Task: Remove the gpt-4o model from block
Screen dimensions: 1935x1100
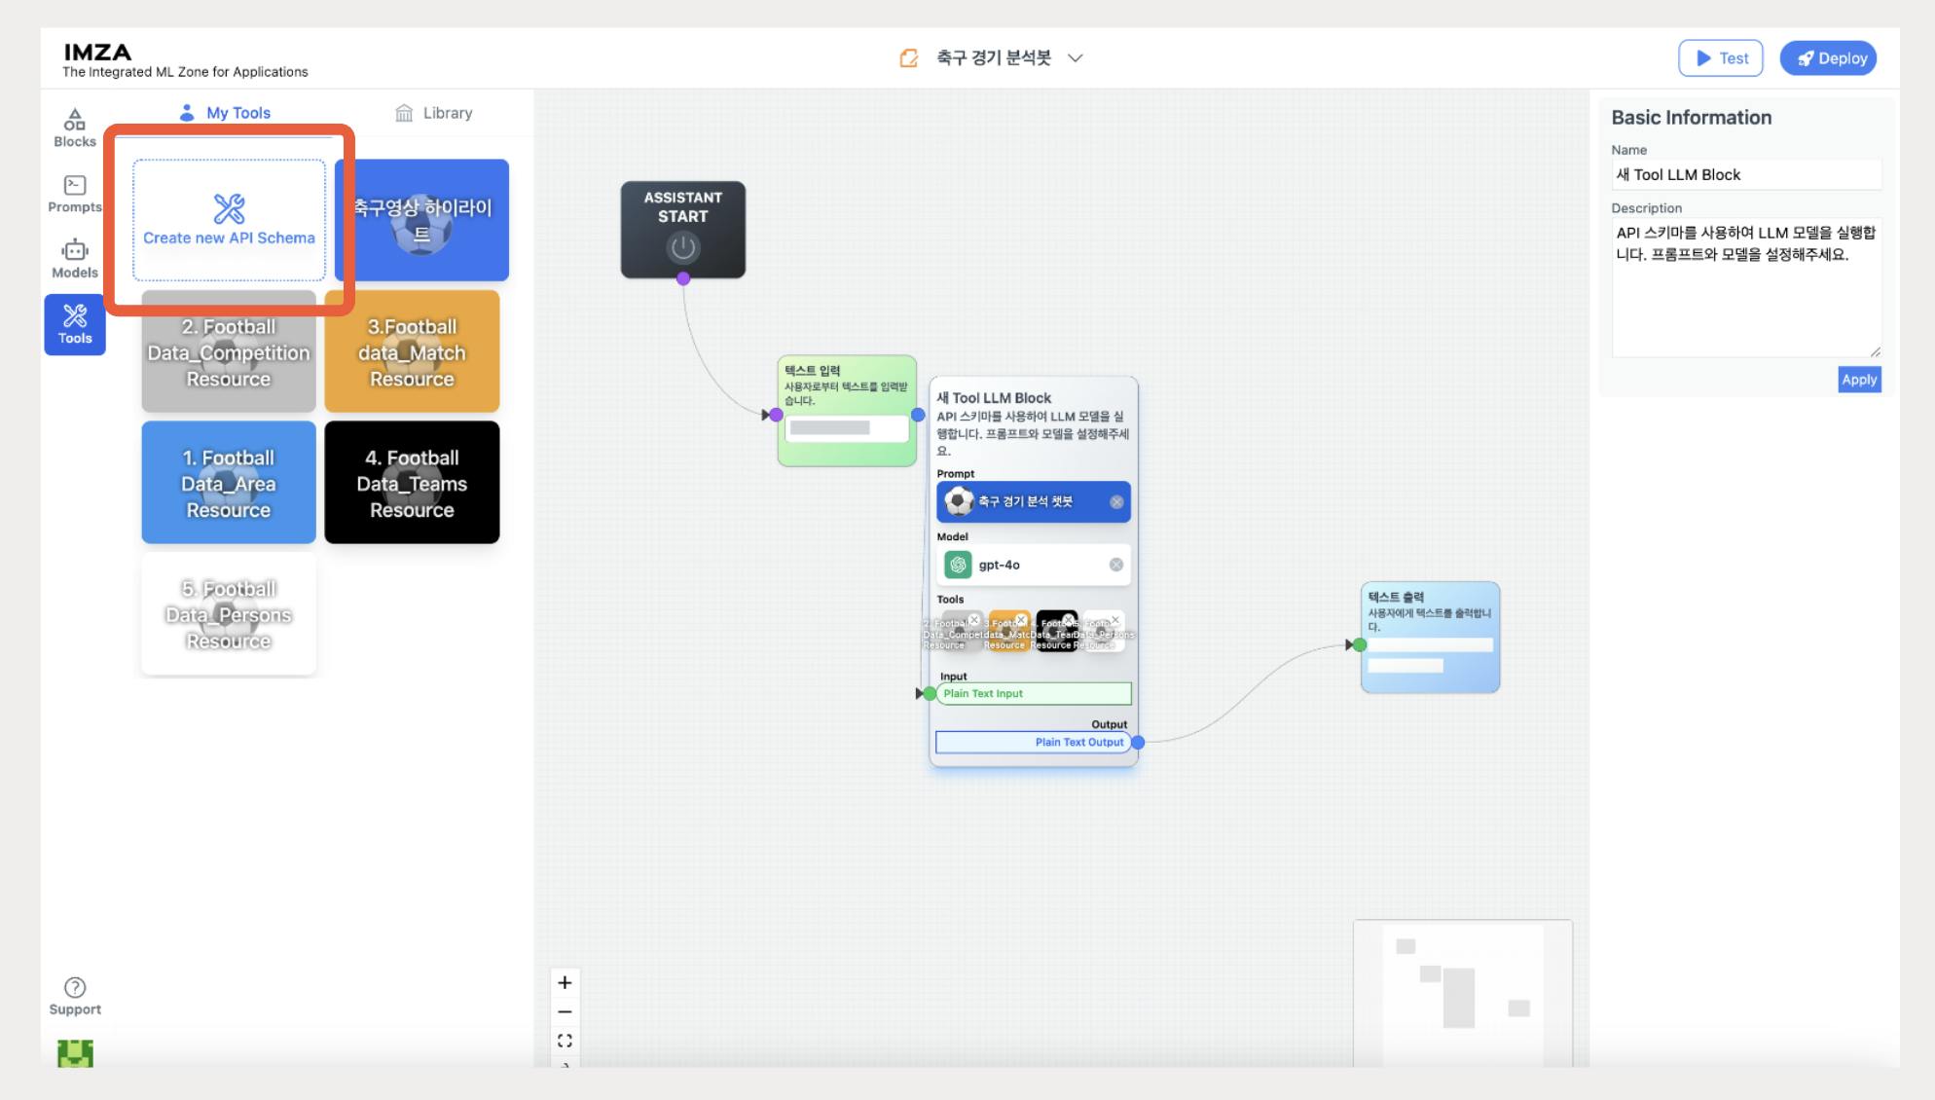Action: 1116,565
